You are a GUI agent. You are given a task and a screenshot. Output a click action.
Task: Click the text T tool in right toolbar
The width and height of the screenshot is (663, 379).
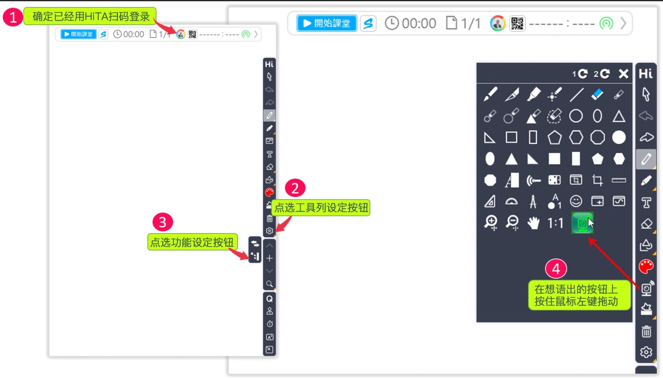tap(646, 203)
